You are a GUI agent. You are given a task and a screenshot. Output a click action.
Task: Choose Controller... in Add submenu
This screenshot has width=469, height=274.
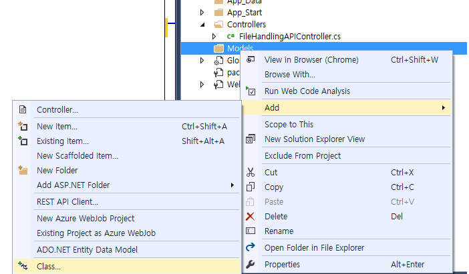(127, 110)
